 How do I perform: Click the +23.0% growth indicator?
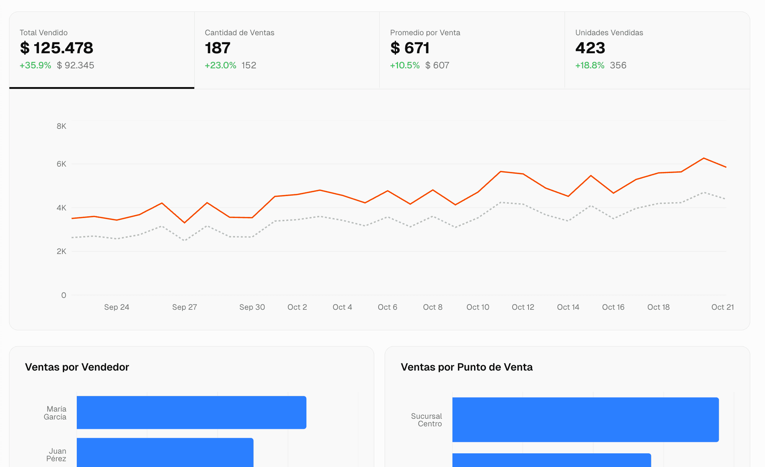click(220, 65)
